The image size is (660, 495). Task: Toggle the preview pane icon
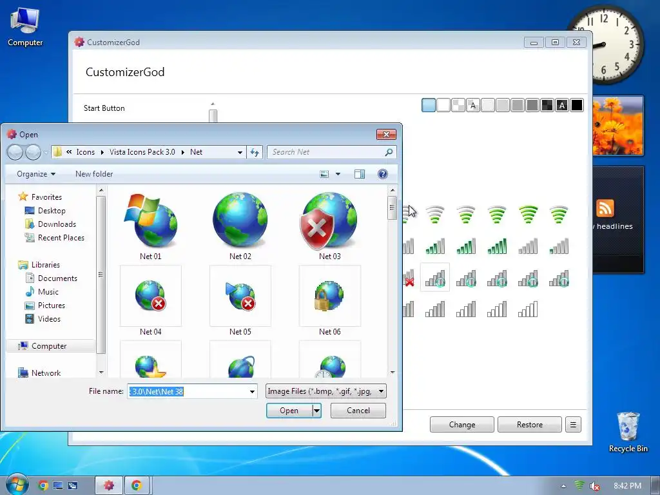(x=360, y=174)
